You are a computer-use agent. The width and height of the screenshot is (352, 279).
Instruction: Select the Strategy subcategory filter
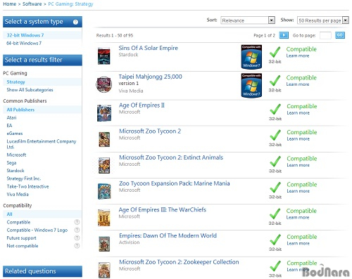(15, 82)
